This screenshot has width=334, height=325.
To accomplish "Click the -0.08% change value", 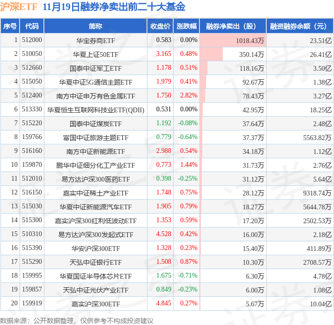I will coord(188,123).
